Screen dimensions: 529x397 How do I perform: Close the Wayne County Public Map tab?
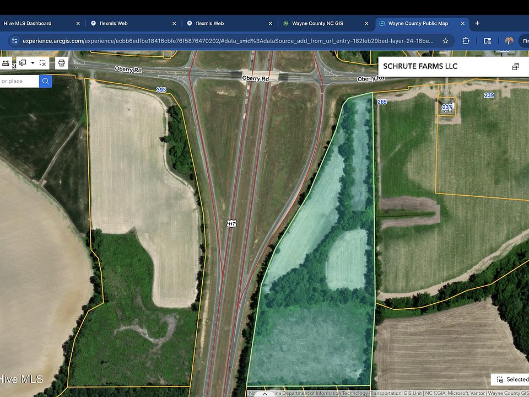point(463,23)
